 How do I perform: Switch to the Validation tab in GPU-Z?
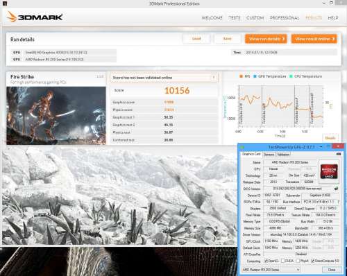(x=283, y=155)
